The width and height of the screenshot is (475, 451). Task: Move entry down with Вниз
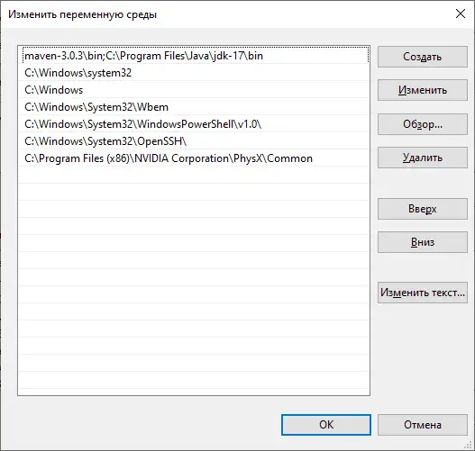point(423,242)
